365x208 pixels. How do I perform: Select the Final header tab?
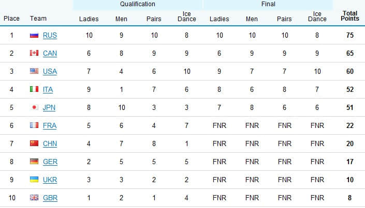(268, 4)
